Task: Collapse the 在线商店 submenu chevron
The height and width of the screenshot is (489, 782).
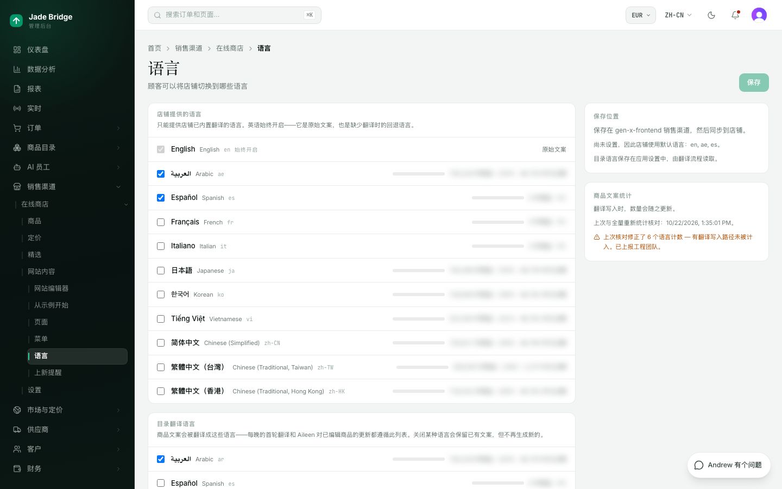Action: click(126, 204)
